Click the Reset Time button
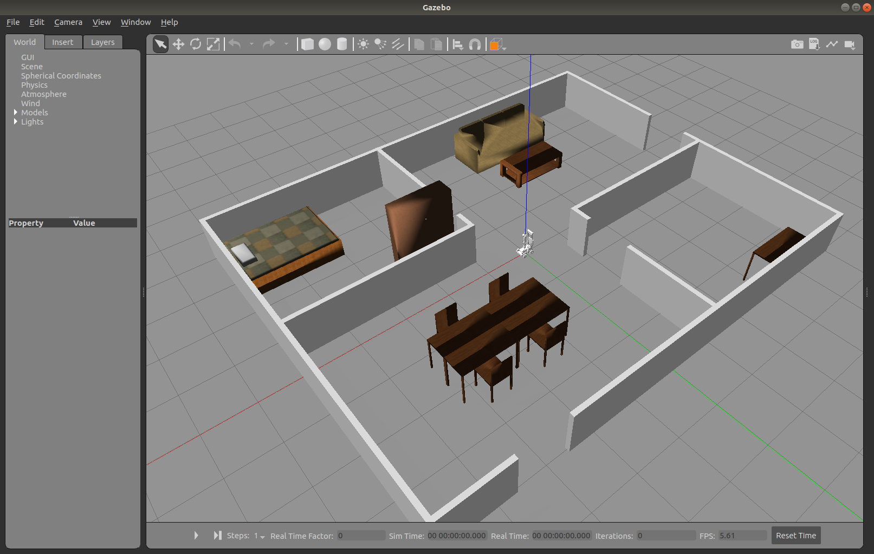874x554 pixels. pyautogui.click(x=795, y=535)
